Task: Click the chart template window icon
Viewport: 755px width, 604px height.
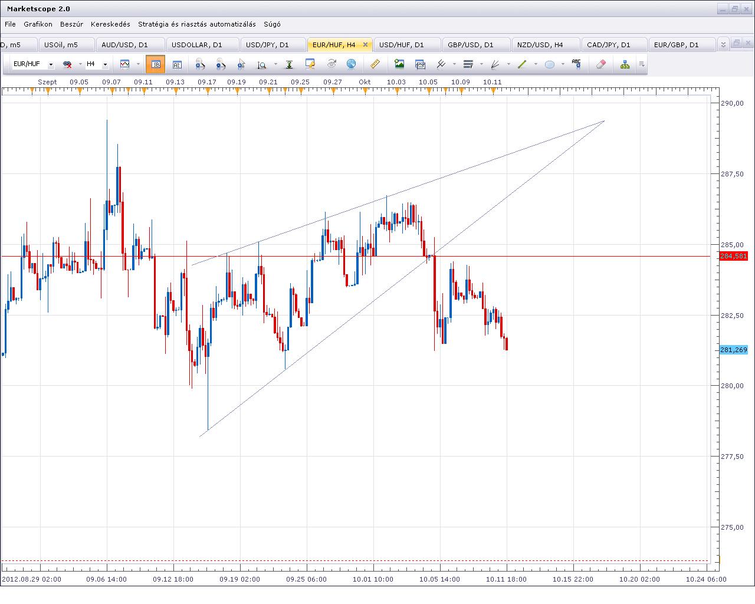Action: point(420,64)
